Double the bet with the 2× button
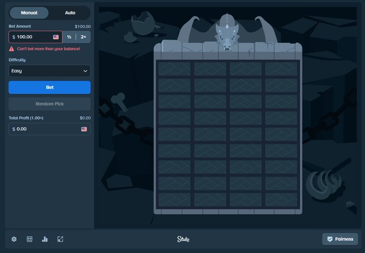This screenshot has height=253, width=365. pos(83,37)
